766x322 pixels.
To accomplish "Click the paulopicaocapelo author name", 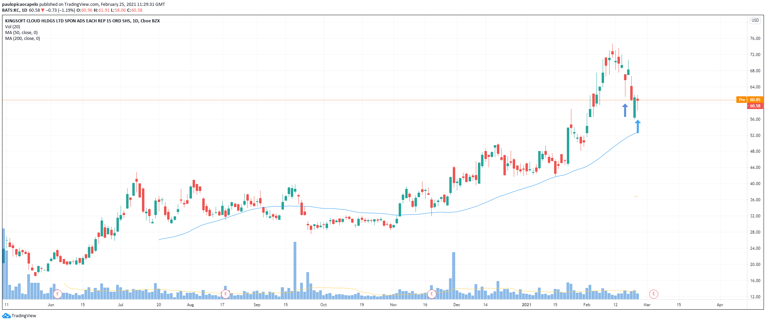I will [20, 4].
